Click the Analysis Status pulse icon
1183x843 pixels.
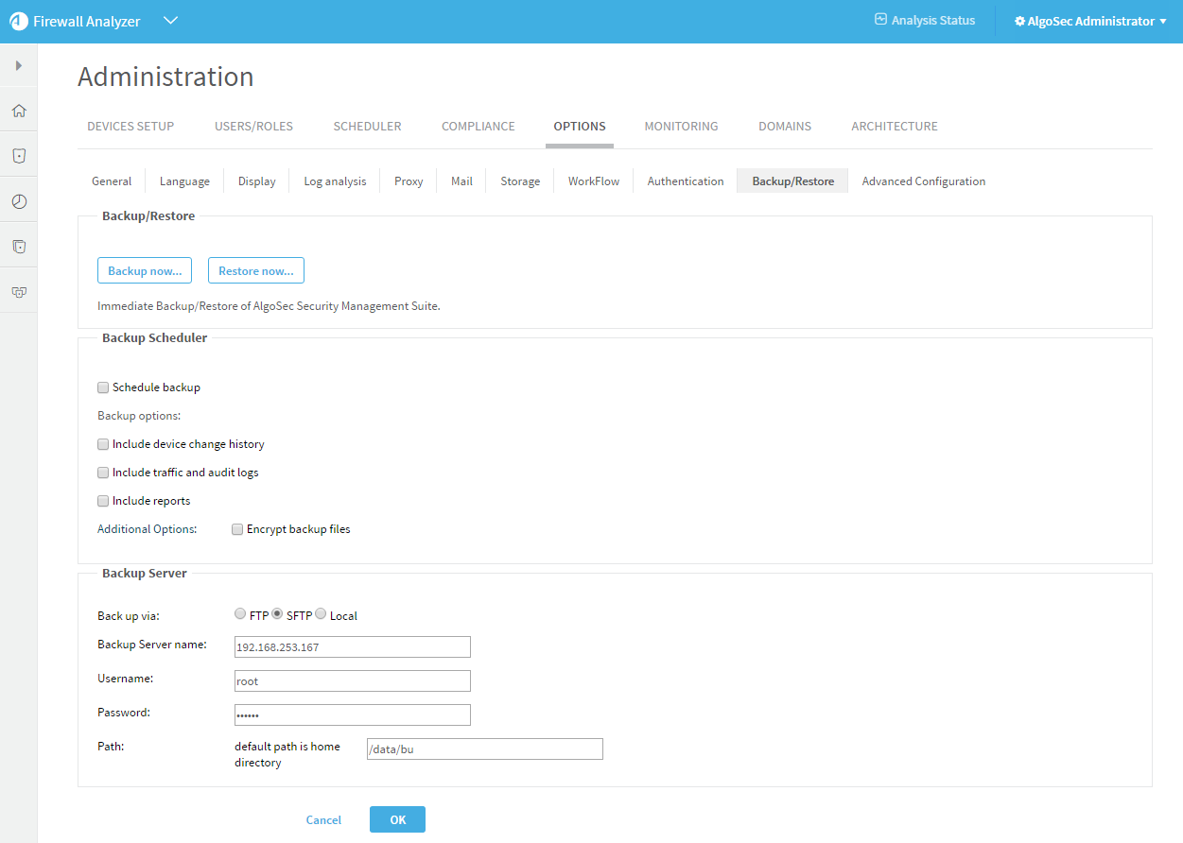880,20
